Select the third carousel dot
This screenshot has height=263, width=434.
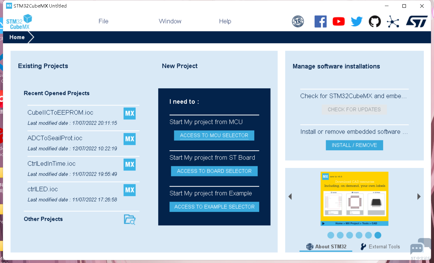point(350,235)
